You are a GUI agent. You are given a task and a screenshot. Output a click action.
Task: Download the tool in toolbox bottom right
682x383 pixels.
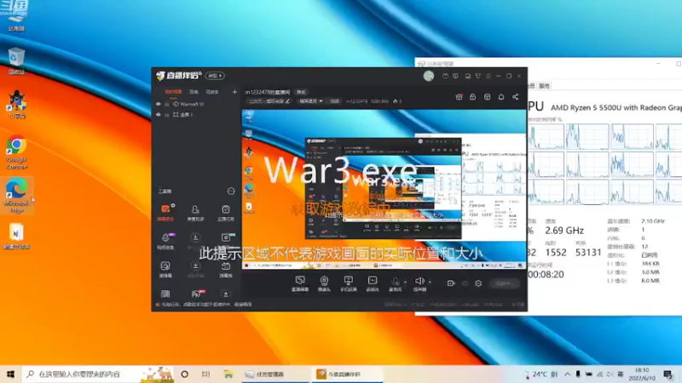point(225,294)
